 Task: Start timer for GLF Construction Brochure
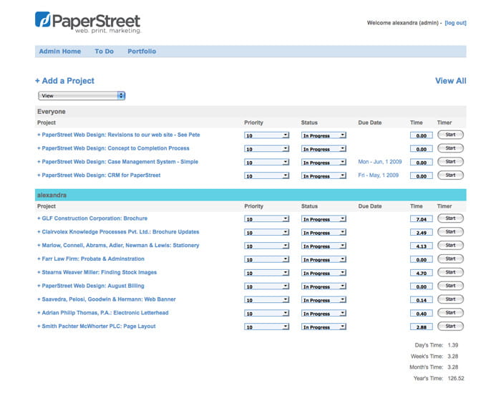click(x=450, y=218)
